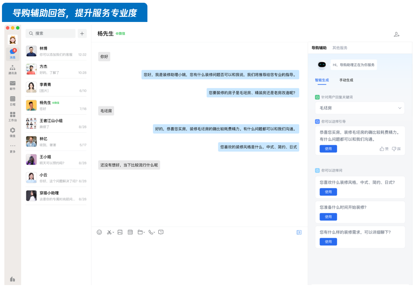Click the 踩 thumbs-down on the suggestion

396,149
